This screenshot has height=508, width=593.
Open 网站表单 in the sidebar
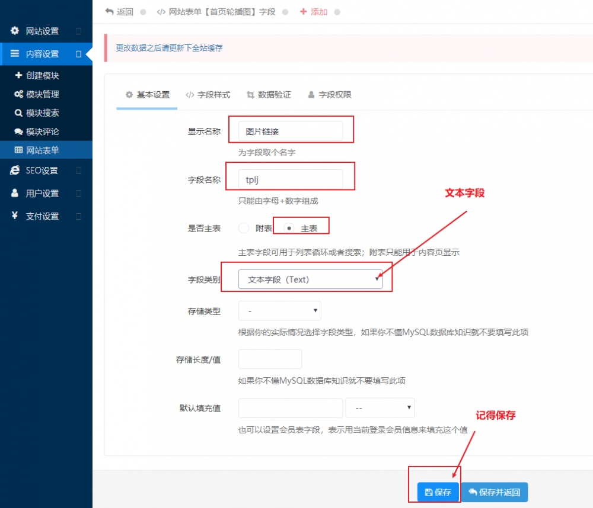pyautogui.click(x=46, y=150)
